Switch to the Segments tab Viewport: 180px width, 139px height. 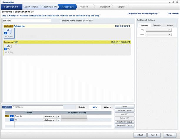[x=157, y=26]
